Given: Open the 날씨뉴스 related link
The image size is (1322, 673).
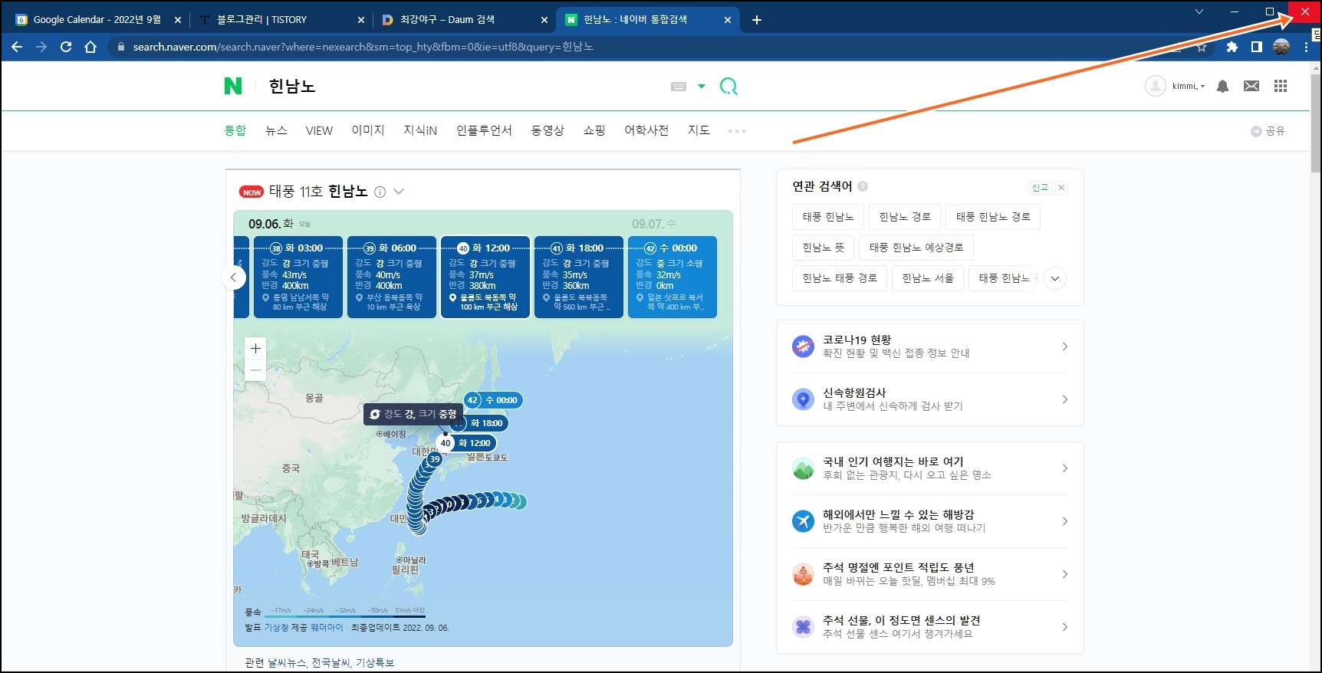Looking at the screenshot, I should click(287, 663).
